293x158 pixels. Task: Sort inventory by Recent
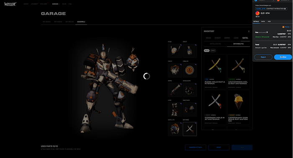[206, 51]
